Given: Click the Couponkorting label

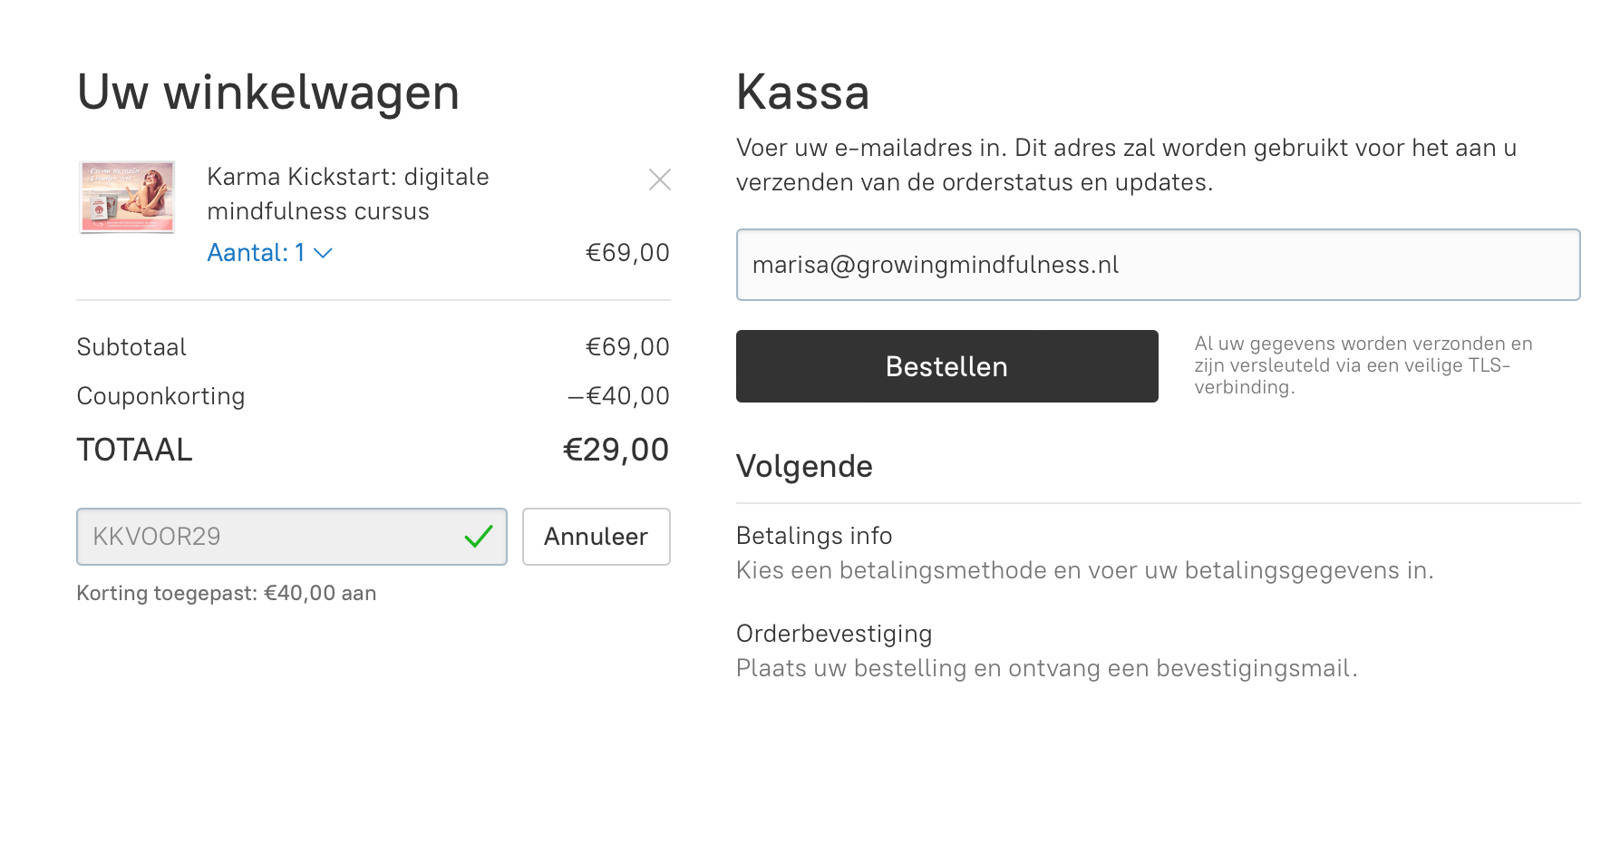Looking at the screenshot, I should [160, 396].
